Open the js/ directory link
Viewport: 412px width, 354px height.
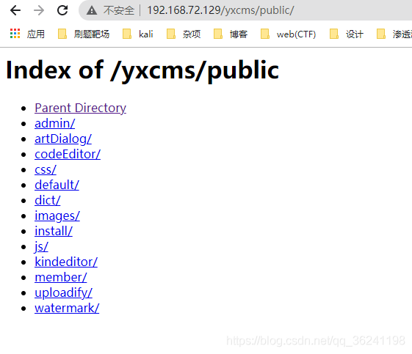(x=41, y=247)
